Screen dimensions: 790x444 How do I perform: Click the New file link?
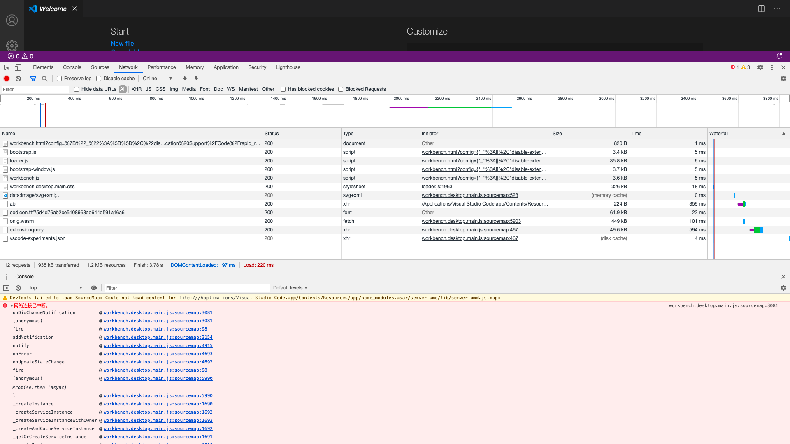coord(122,43)
